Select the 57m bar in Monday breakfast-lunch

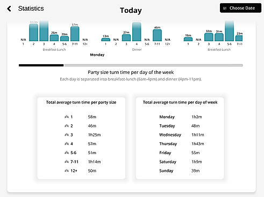75,34
